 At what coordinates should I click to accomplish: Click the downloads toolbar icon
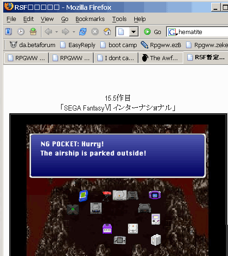pos(33,32)
